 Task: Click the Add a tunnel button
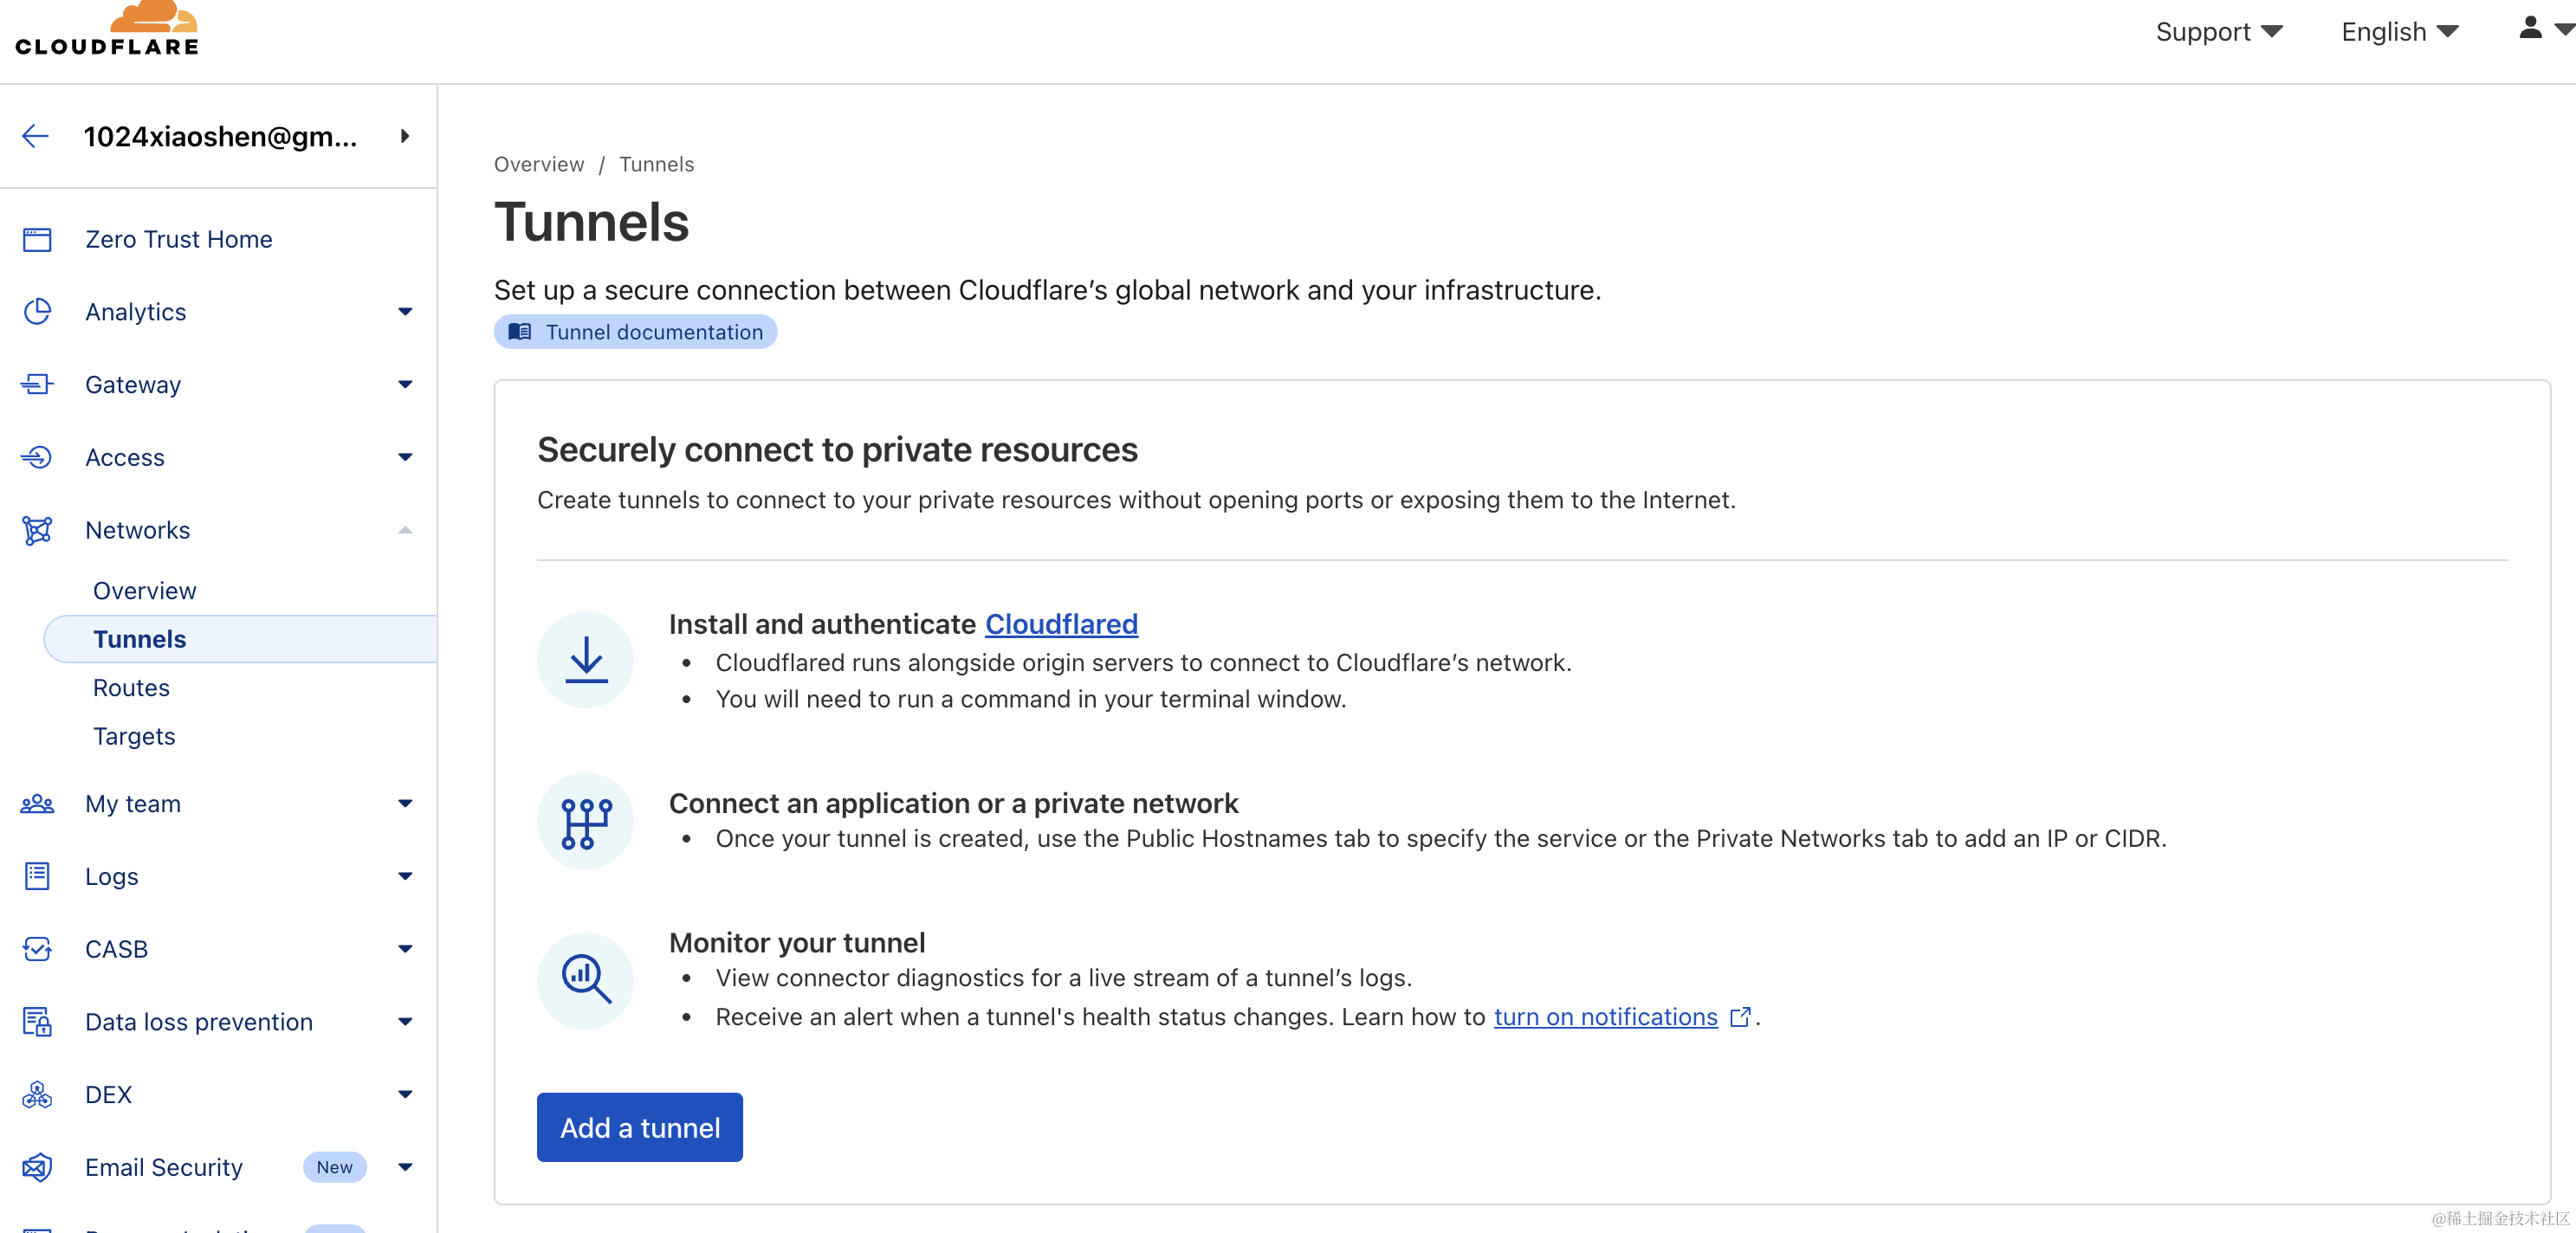pyautogui.click(x=639, y=1127)
